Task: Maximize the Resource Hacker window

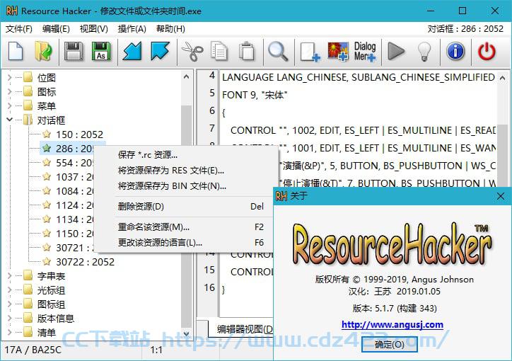Action: tap(462, 11)
